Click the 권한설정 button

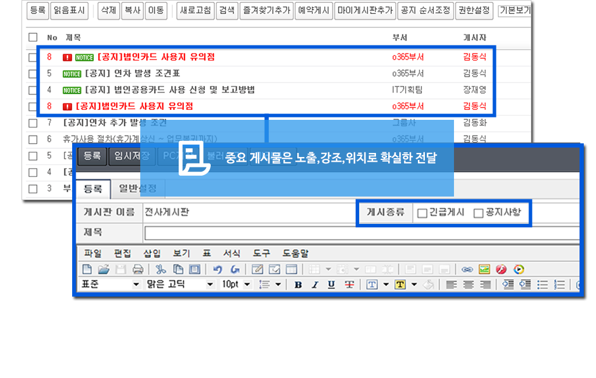pos(473,10)
